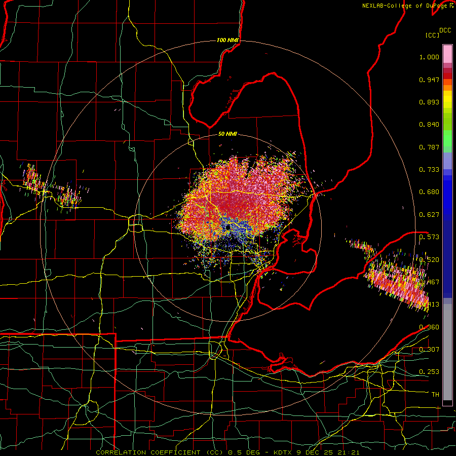Select the 0.253 legend value
This screenshot has width=456, height=456.
[429, 372]
